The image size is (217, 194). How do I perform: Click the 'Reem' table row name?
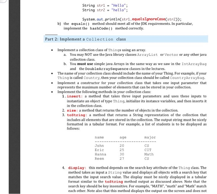[x=99, y=159]
